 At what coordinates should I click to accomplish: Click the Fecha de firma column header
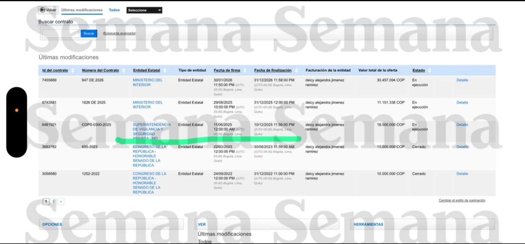(227, 70)
